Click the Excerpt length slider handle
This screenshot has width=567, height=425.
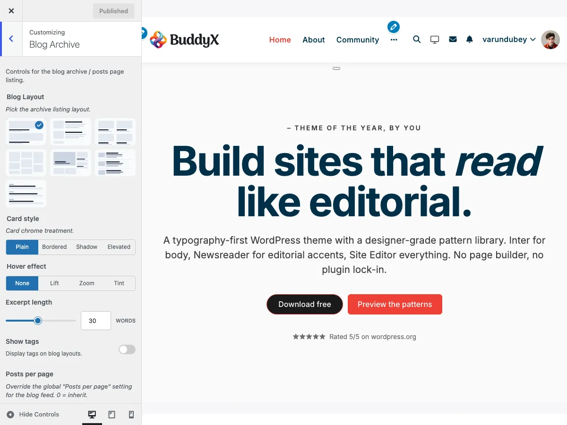pos(38,321)
